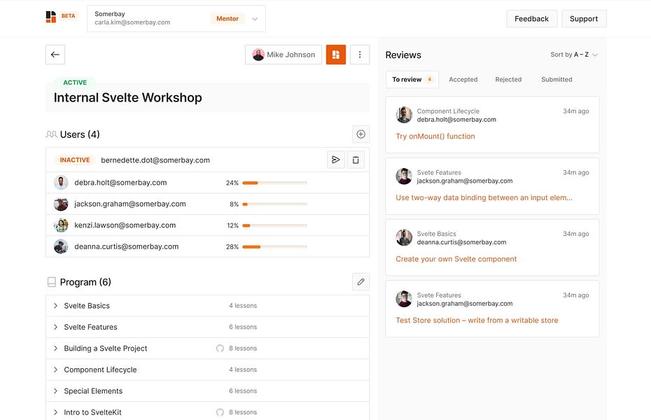The image size is (651, 420).
Task: Click jackson.graham avatar in users list
Action: point(61,204)
